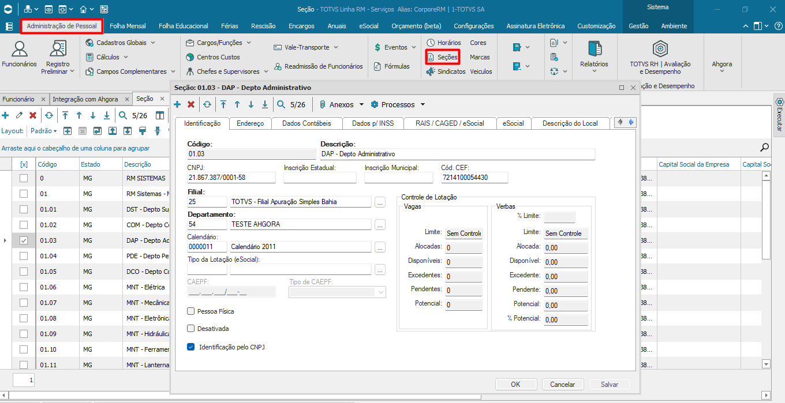Image resolution: width=785 pixels, height=403 pixels.
Task: Expand Campos Complementares dropdown
Action: coord(173,71)
